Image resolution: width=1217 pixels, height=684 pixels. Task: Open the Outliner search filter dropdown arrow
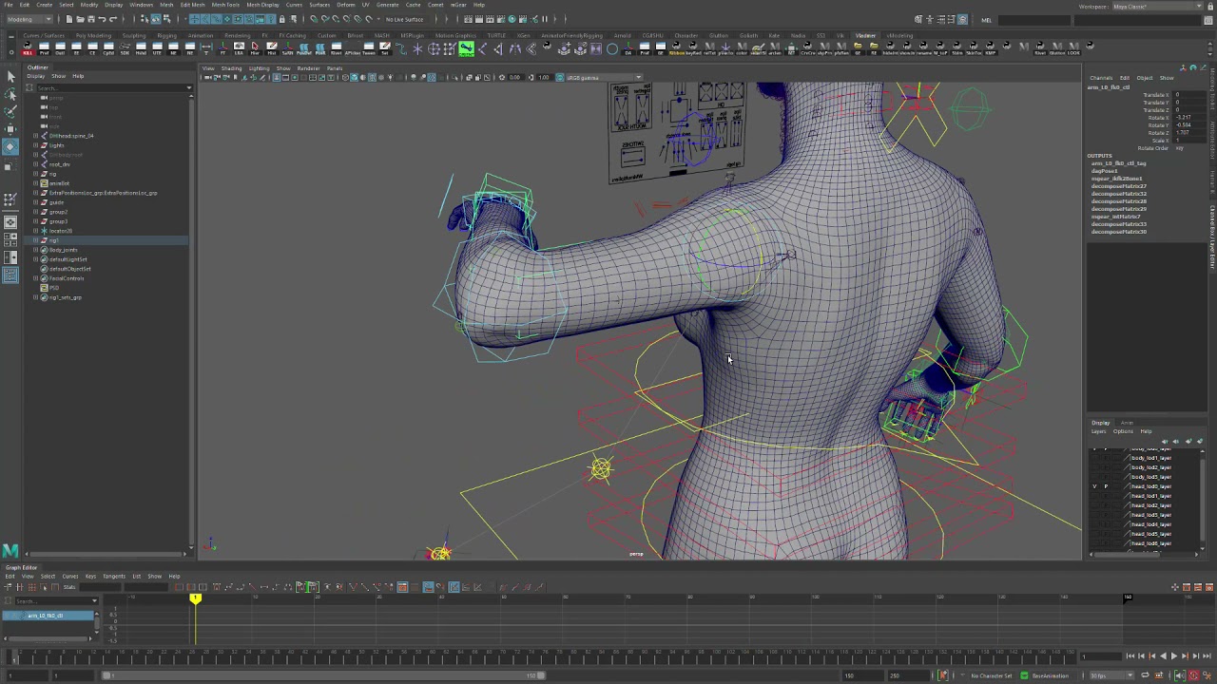[189, 87]
